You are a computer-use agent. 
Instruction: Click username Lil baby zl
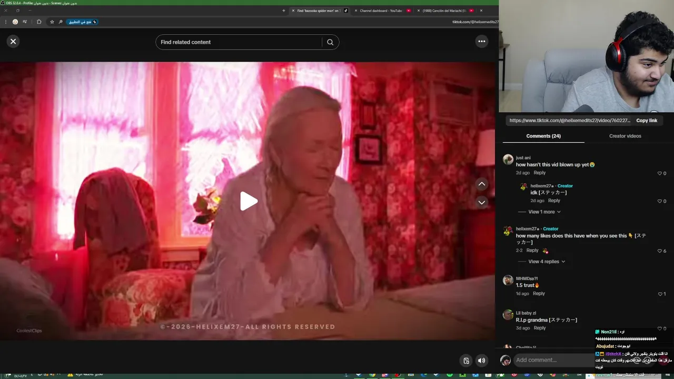click(x=526, y=313)
